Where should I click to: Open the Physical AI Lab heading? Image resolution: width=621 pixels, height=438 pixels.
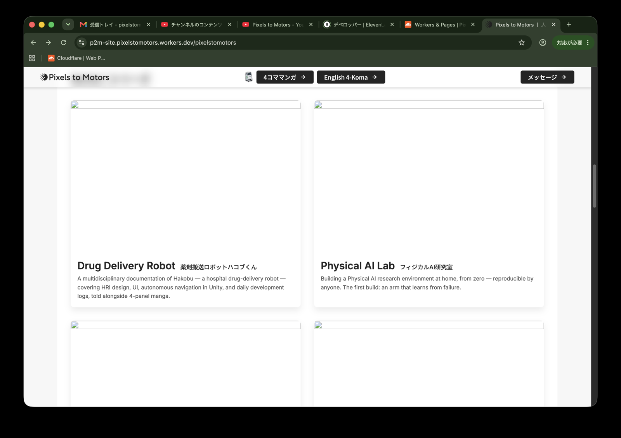point(357,266)
